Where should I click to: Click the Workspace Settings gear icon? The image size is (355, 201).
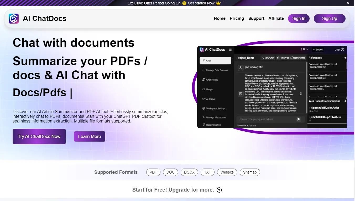pyautogui.click(x=204, y=108)
